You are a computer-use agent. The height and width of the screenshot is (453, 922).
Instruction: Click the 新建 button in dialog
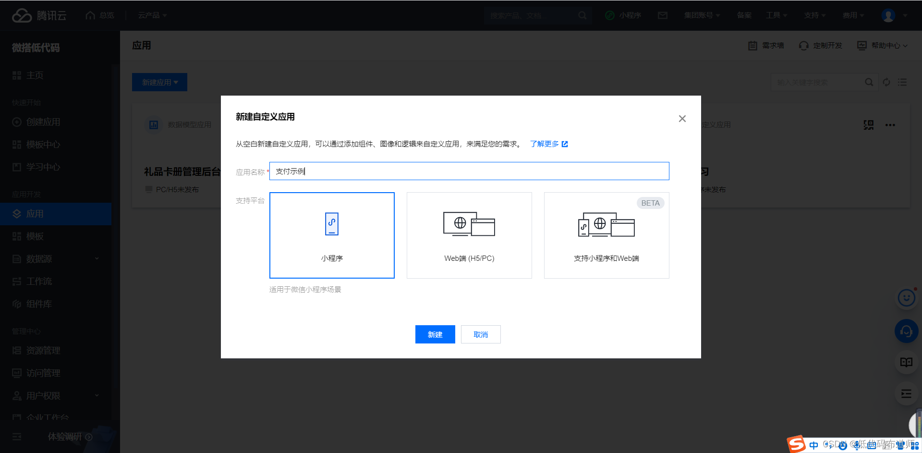click(x=435, y=334)
